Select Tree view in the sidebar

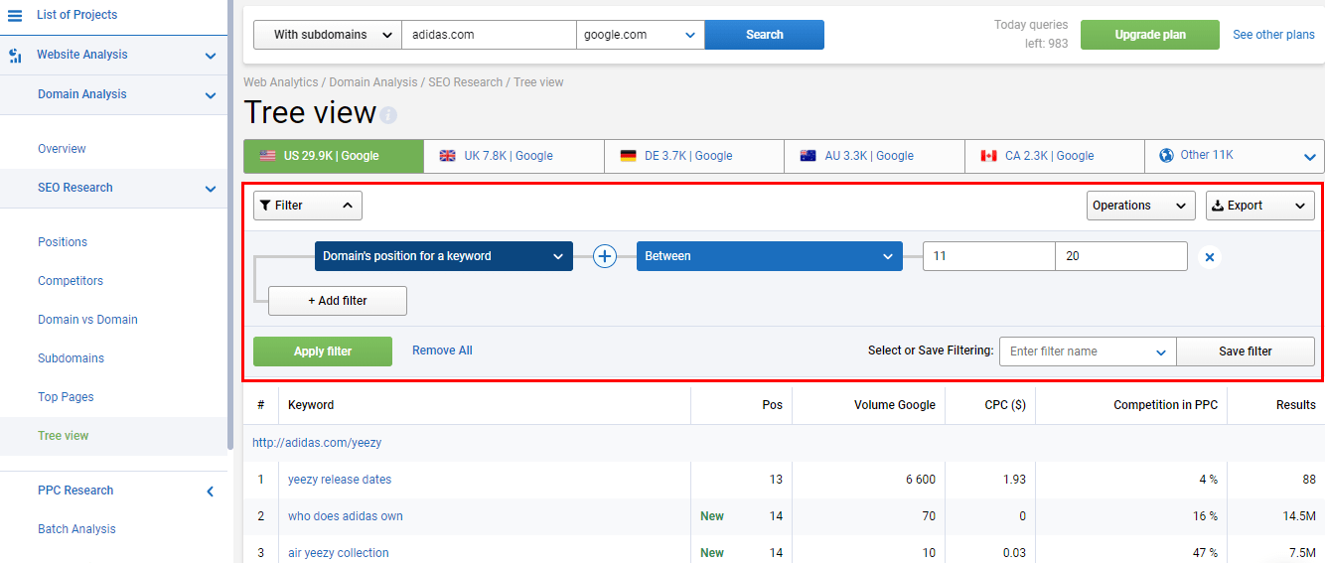[x=64, y=436]
